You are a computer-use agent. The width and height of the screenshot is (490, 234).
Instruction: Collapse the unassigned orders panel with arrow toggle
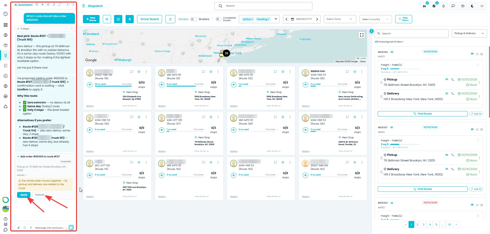(x=372, y=31)
